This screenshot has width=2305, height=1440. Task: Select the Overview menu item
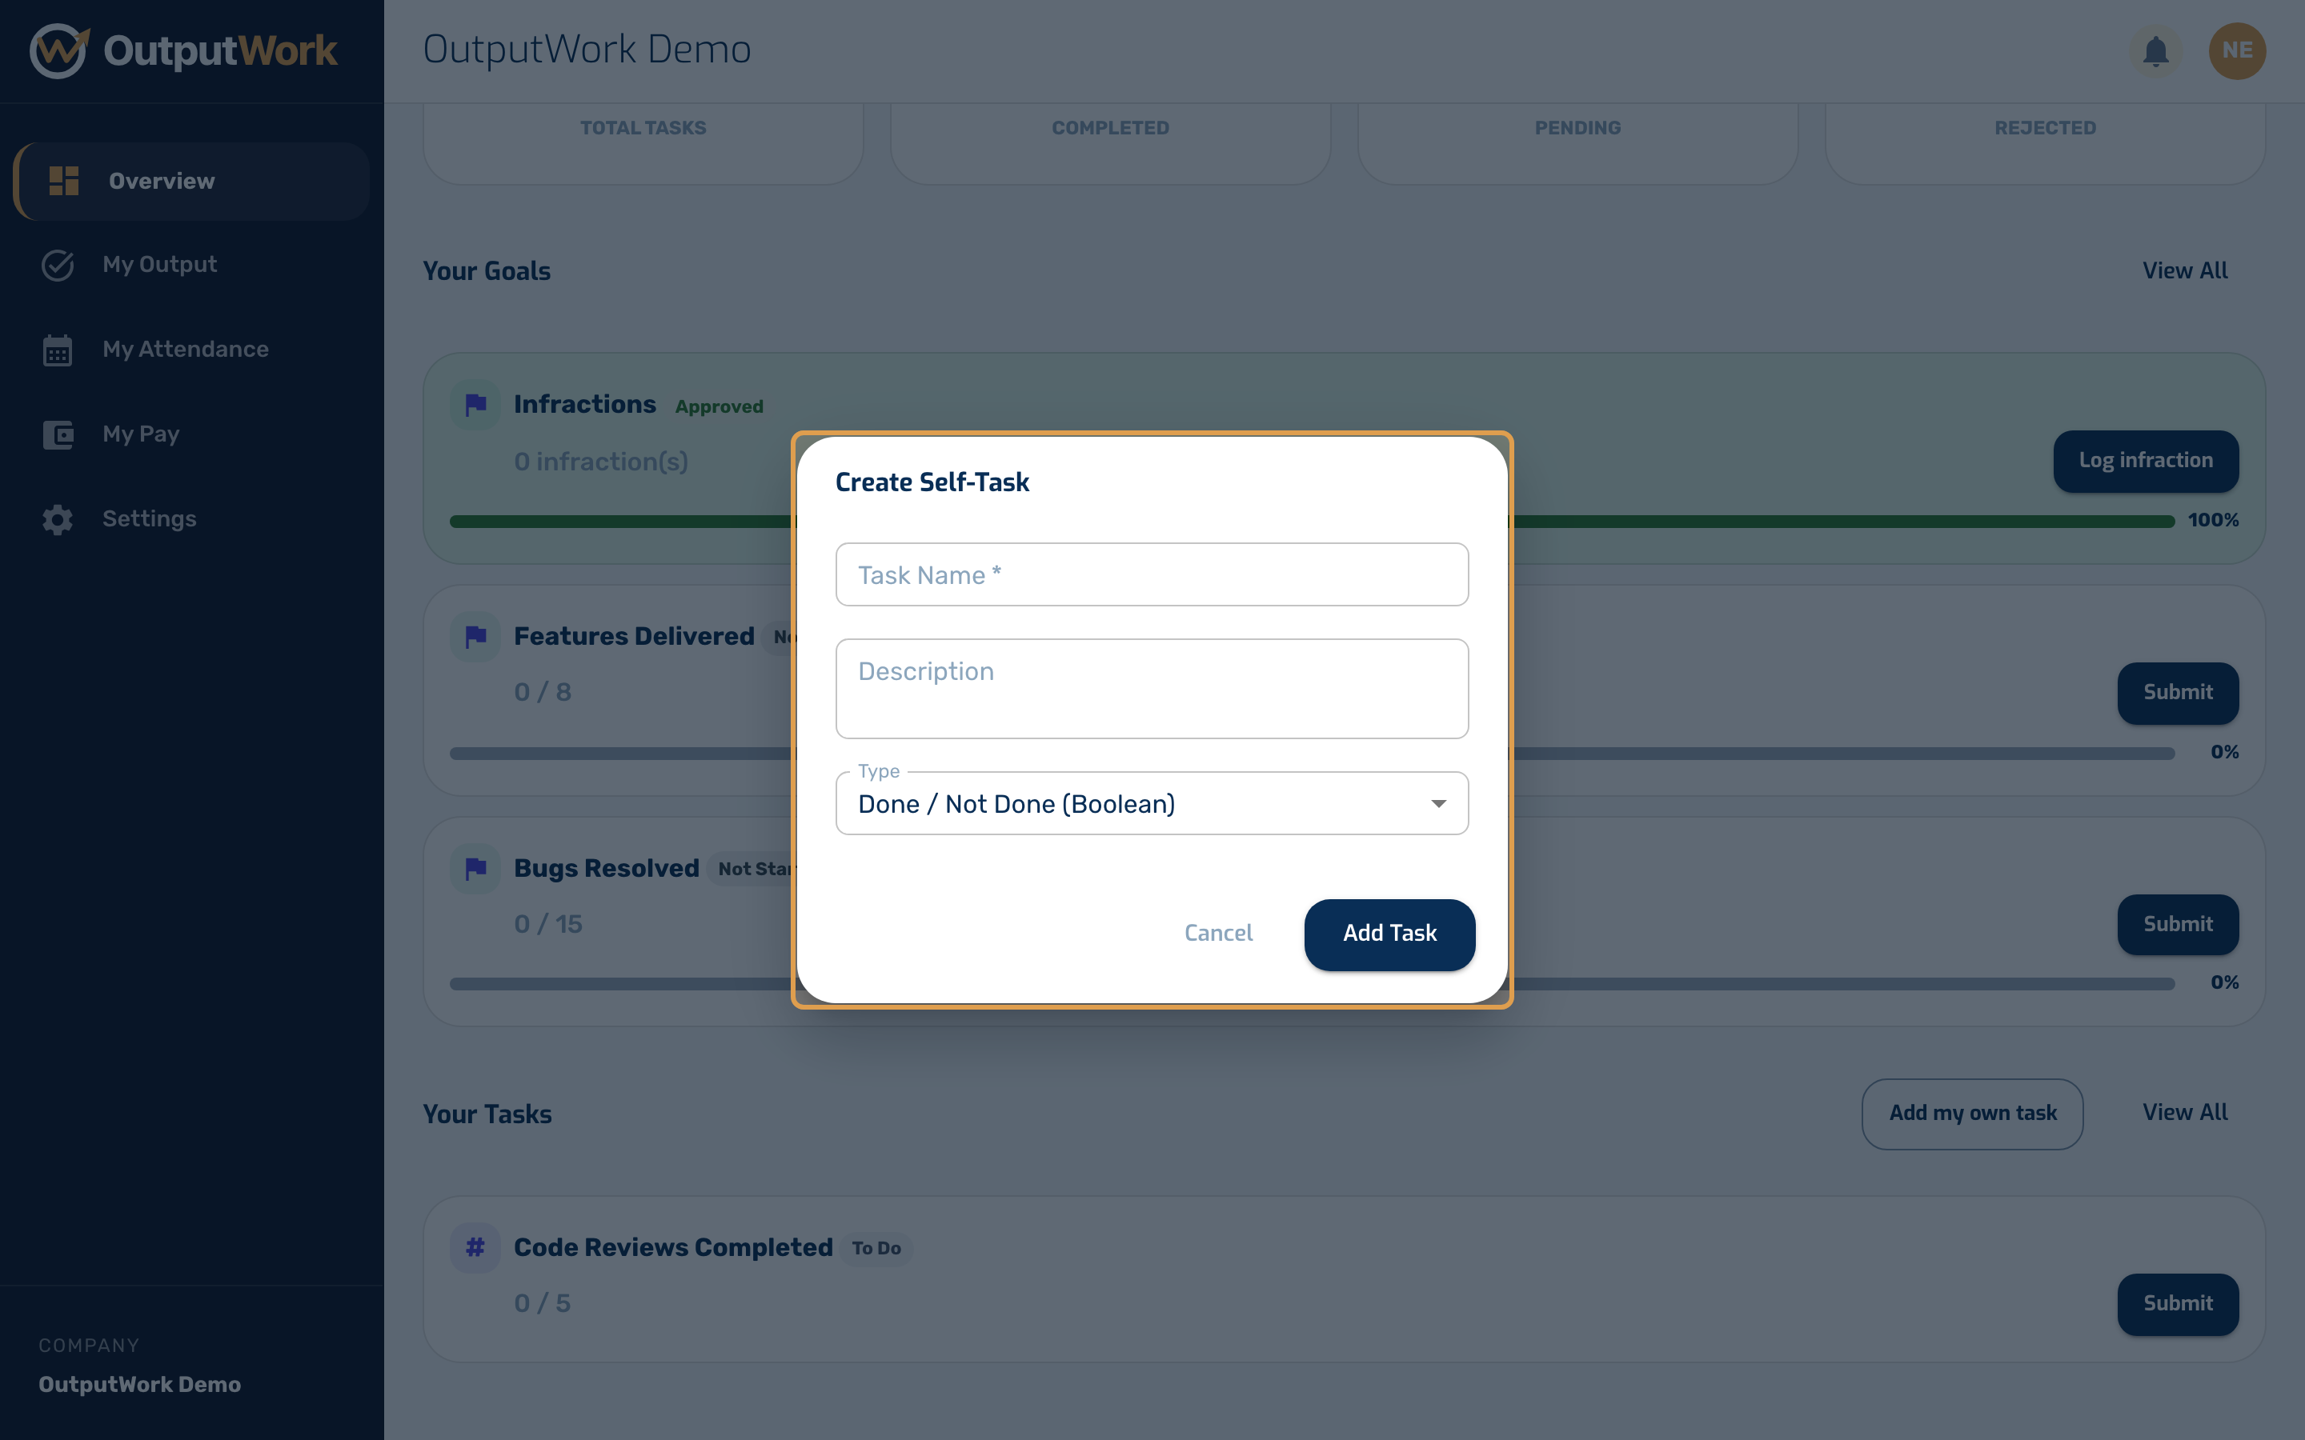(x=191, y=181)
